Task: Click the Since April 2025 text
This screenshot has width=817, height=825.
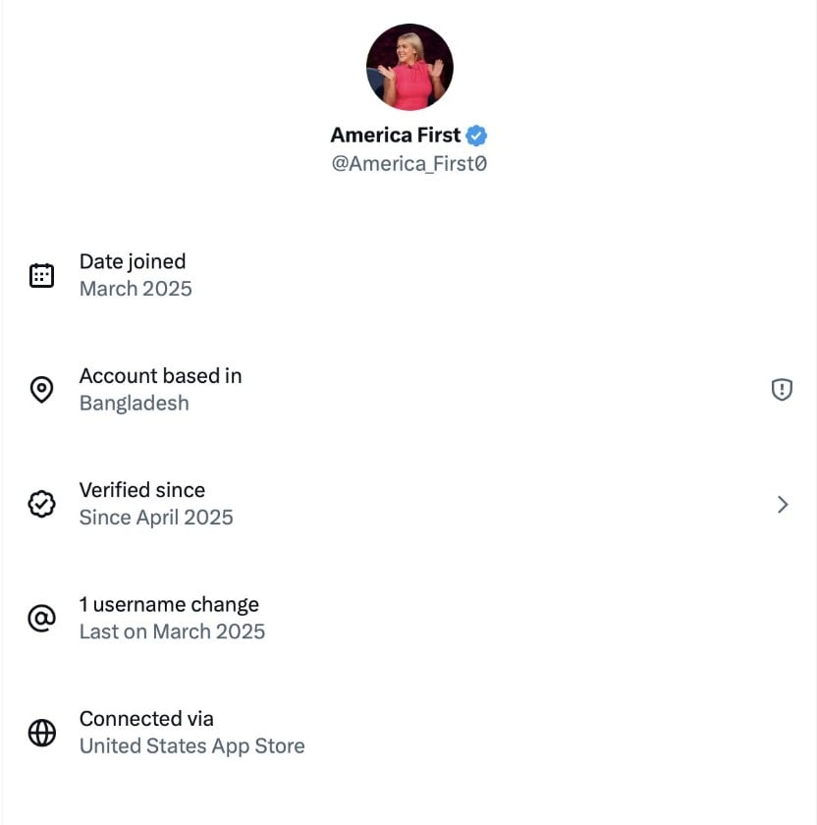Action: click(x=156, y=518)
